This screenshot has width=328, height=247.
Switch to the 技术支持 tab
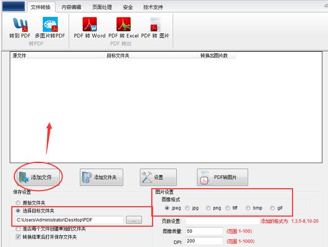click(153, 7)
